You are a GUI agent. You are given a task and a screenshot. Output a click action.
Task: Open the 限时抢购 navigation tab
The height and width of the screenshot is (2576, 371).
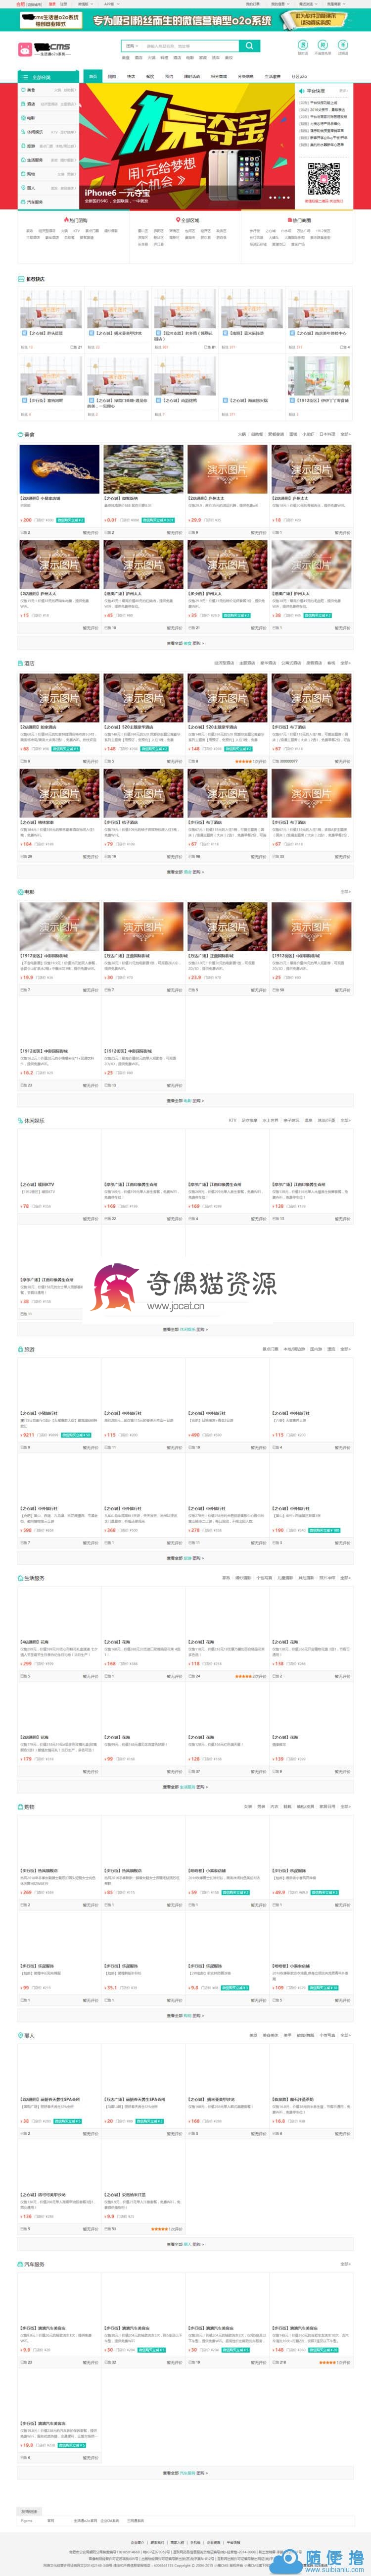(x=192, y=76)
